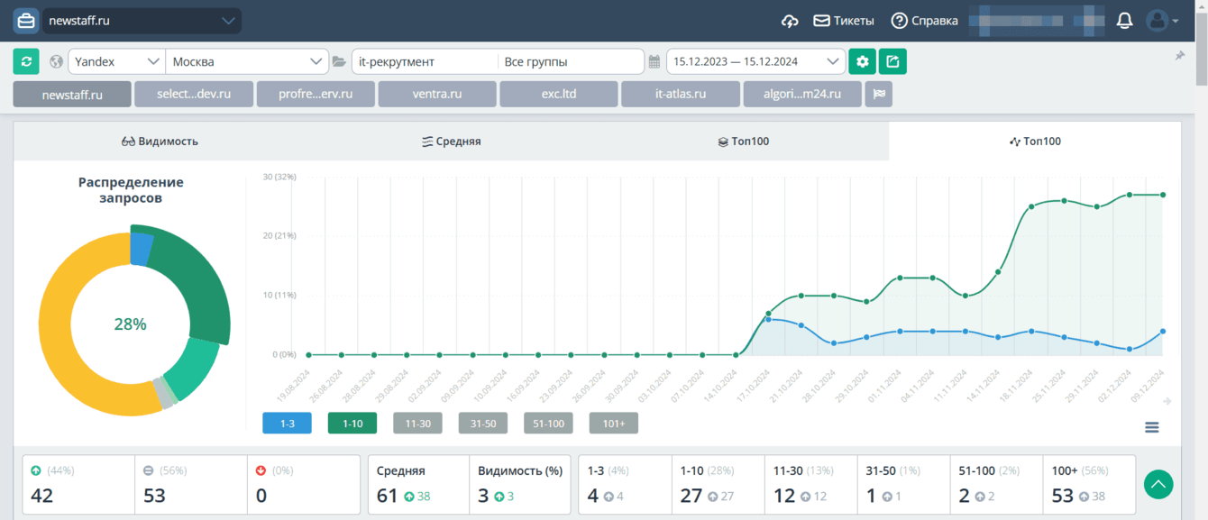Click the green refresh data button
This screenshot has width=1208, height=520.
[26, 61]
